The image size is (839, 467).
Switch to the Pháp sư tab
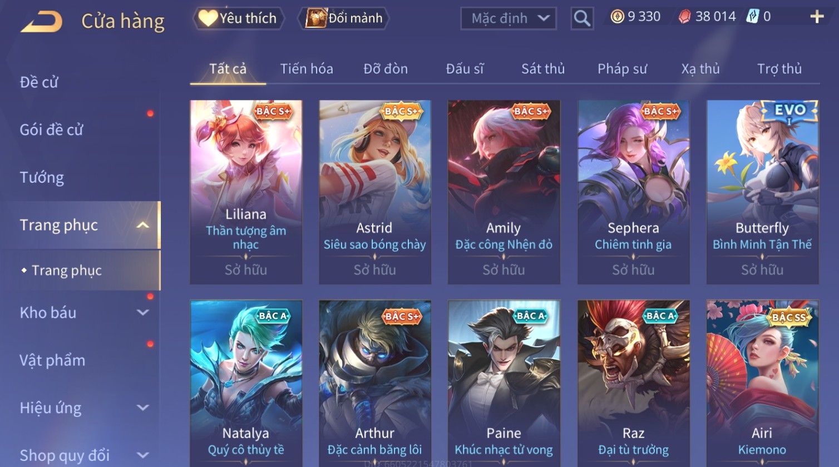622,69
